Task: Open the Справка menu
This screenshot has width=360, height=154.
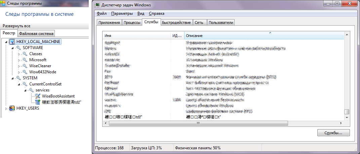Action: 157,13
